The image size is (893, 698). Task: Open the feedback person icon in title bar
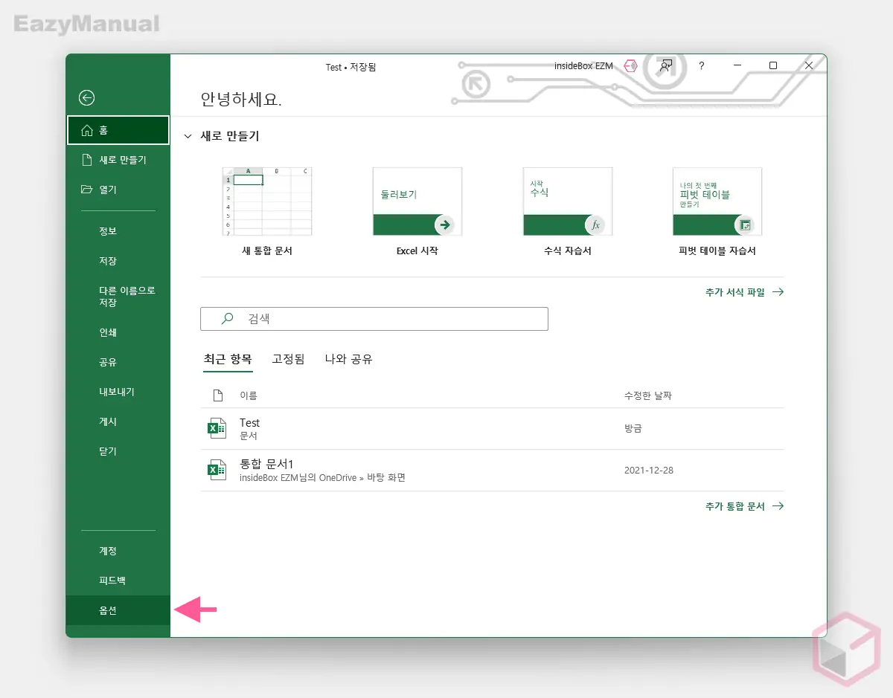pos(665,66)
